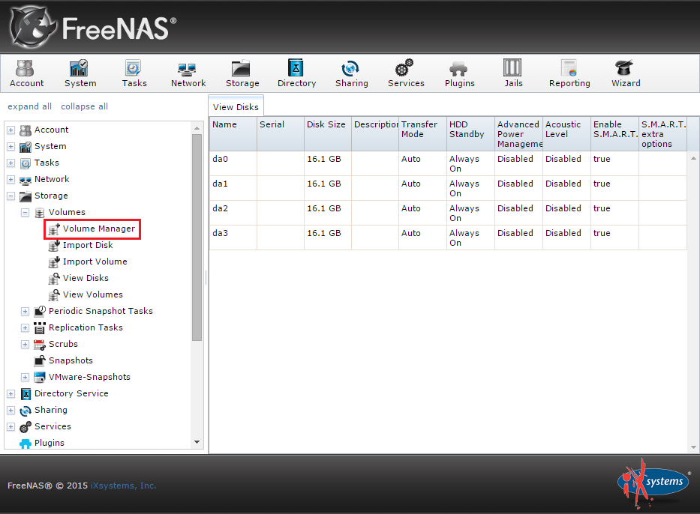
Task: Click the collapse all link
Action: click(x=84, y=106)
